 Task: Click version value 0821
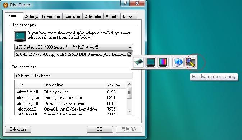pos(111,98)
